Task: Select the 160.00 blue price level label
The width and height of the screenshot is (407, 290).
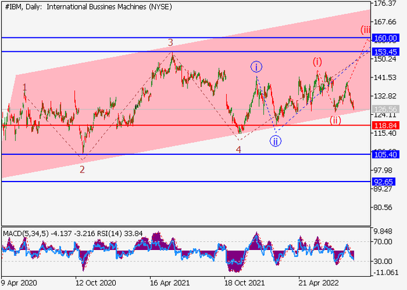Action: [x=385, y=38]
